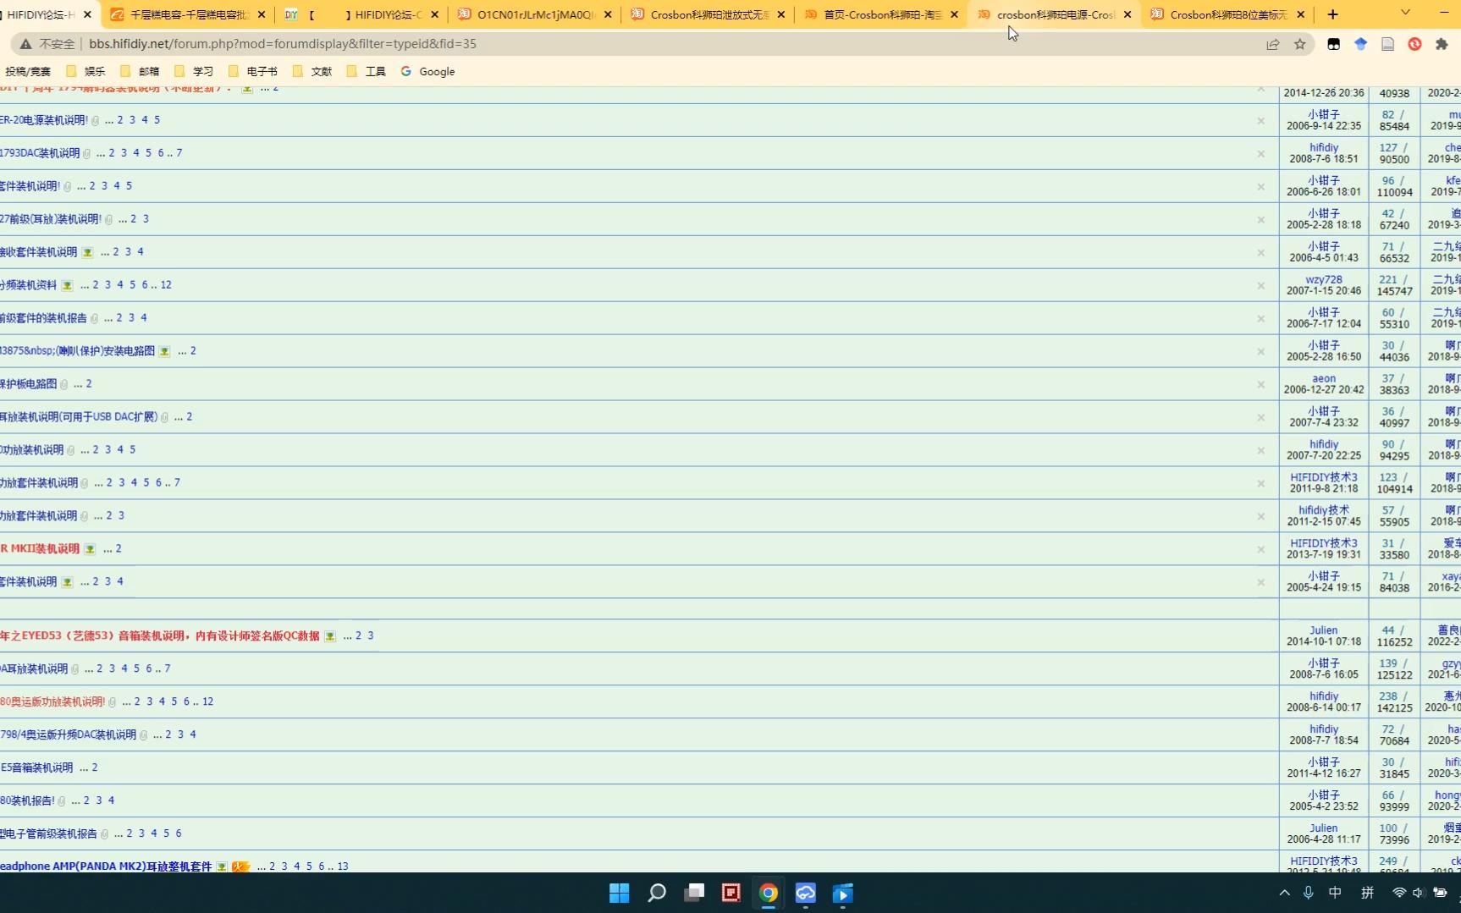
Task: Click the image attachment icon on R MKII装机说明 row
Action: [x=90, y=549]
